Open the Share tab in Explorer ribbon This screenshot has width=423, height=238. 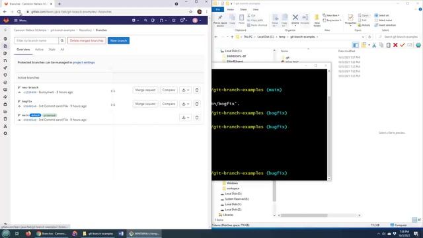coord(243,9)
